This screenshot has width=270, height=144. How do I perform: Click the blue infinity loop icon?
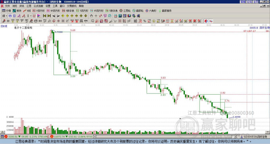211,21
